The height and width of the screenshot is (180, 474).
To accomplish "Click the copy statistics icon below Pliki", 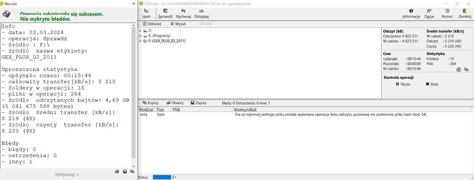I will click(466, 69).
